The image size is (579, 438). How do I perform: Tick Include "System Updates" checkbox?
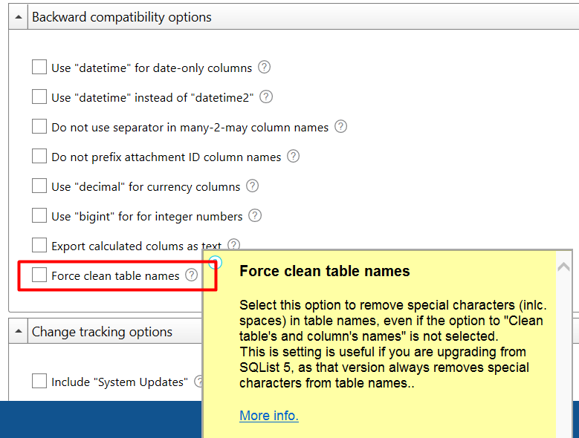pyautogui.click(x=39, y=381)
